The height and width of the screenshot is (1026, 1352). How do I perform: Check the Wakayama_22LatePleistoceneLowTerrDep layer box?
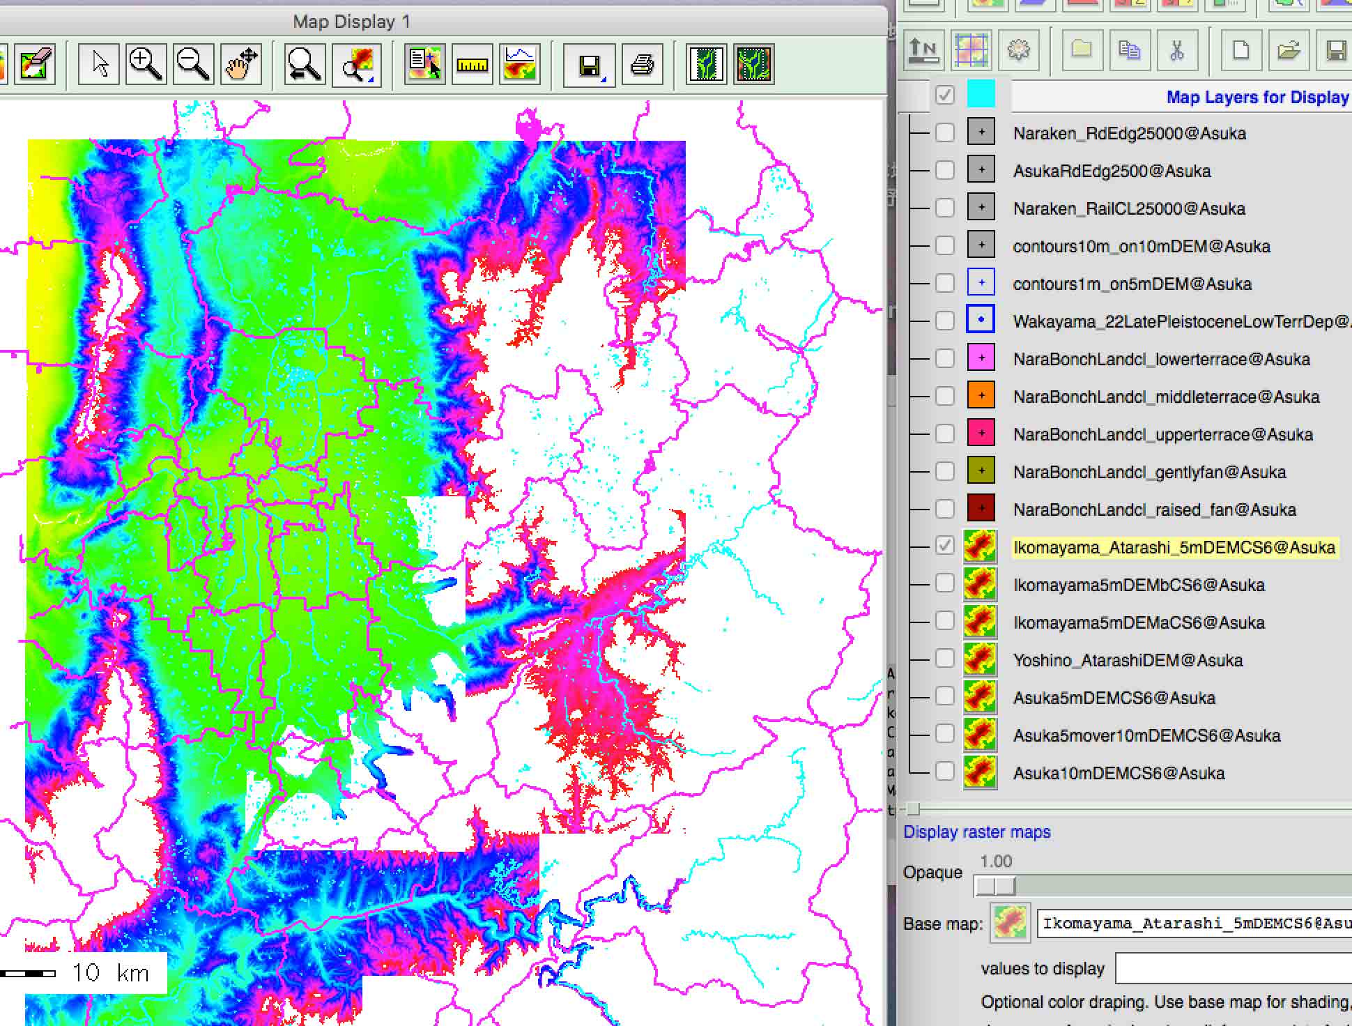pyautogui.click(x=944, y=321)
